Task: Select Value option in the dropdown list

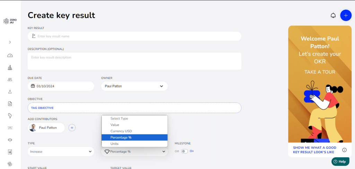Action: coord(115,125)
